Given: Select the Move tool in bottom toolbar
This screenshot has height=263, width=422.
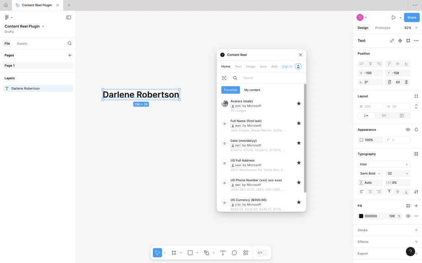Looking at the screenshot, I should 157,253.
